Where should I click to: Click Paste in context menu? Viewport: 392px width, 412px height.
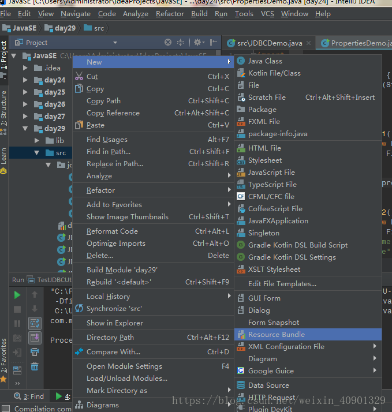point(153,125)
